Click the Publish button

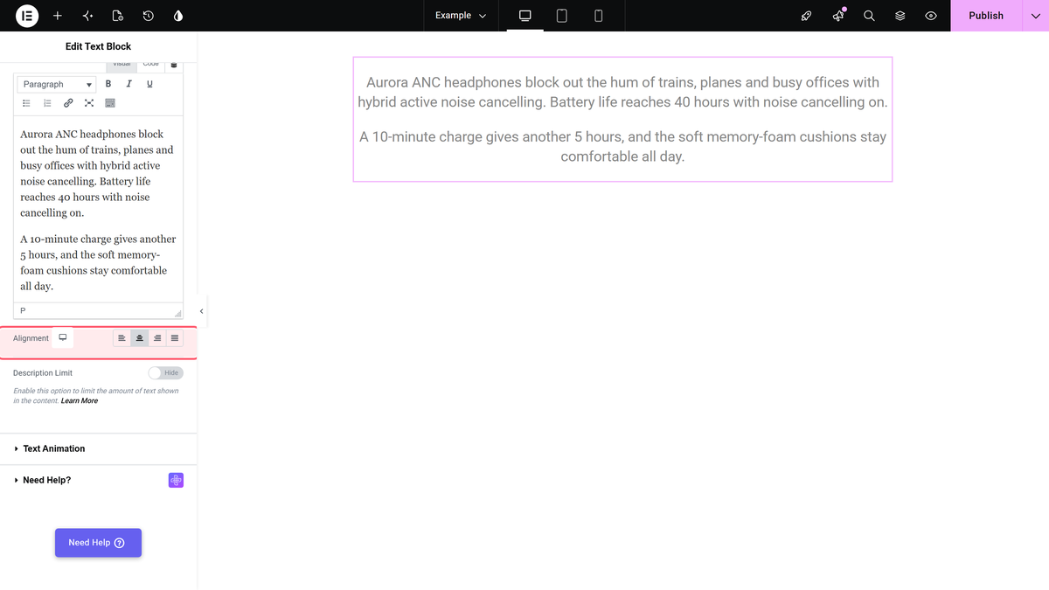(986, 16)
